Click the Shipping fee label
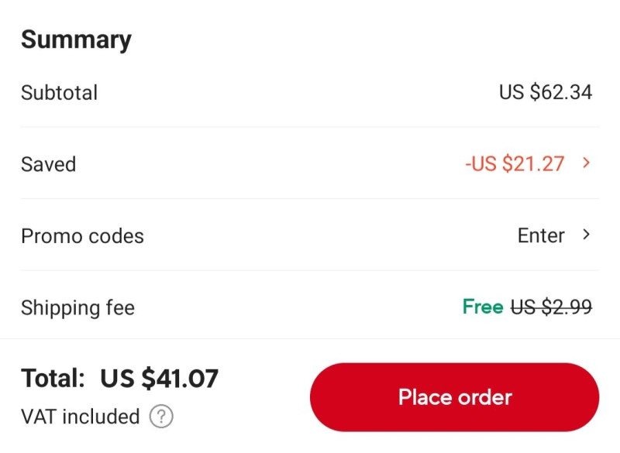 [78, 308]
